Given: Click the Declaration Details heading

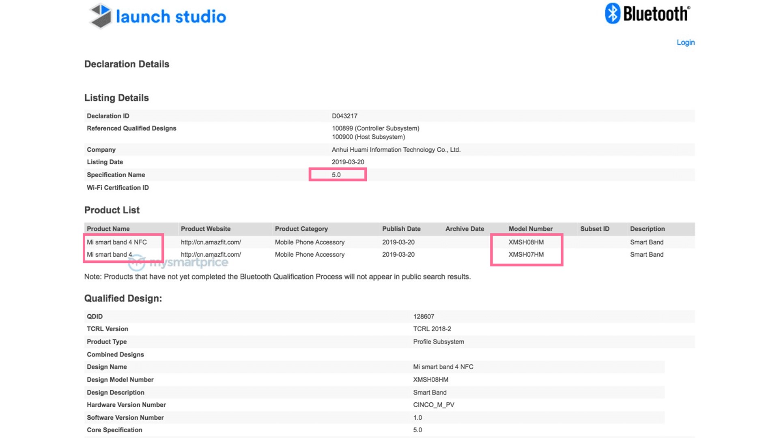Looking at the screenshot, I should pyautogui.click(x=127, y=64).
